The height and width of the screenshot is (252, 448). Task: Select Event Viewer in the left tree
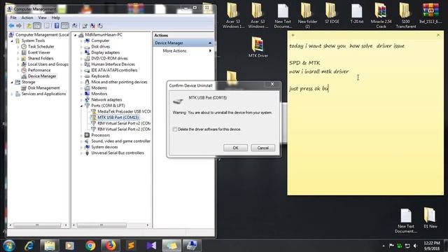click(39, 52)
